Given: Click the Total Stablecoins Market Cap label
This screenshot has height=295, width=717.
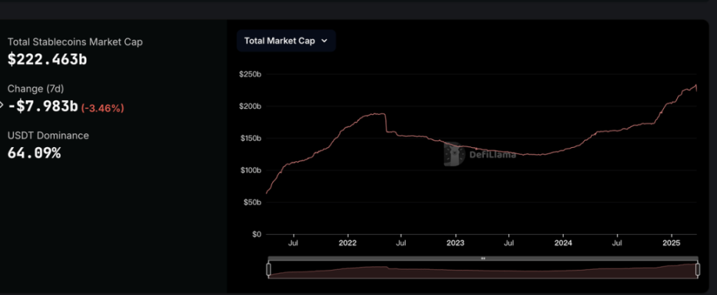Looking at the screenshot, I should click(x=75, y=42).
